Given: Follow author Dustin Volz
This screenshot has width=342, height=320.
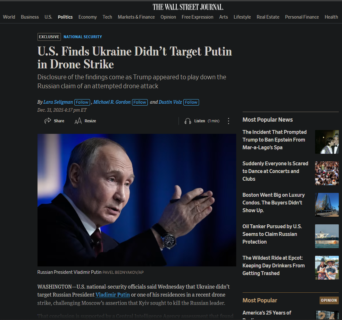Looking at the screenshot, I should (x=191, y=102).
